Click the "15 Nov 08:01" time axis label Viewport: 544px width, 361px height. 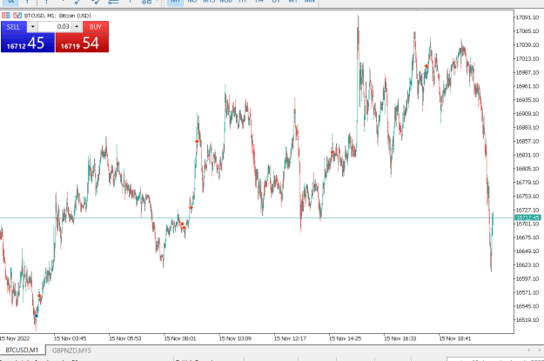pos(180,338)
